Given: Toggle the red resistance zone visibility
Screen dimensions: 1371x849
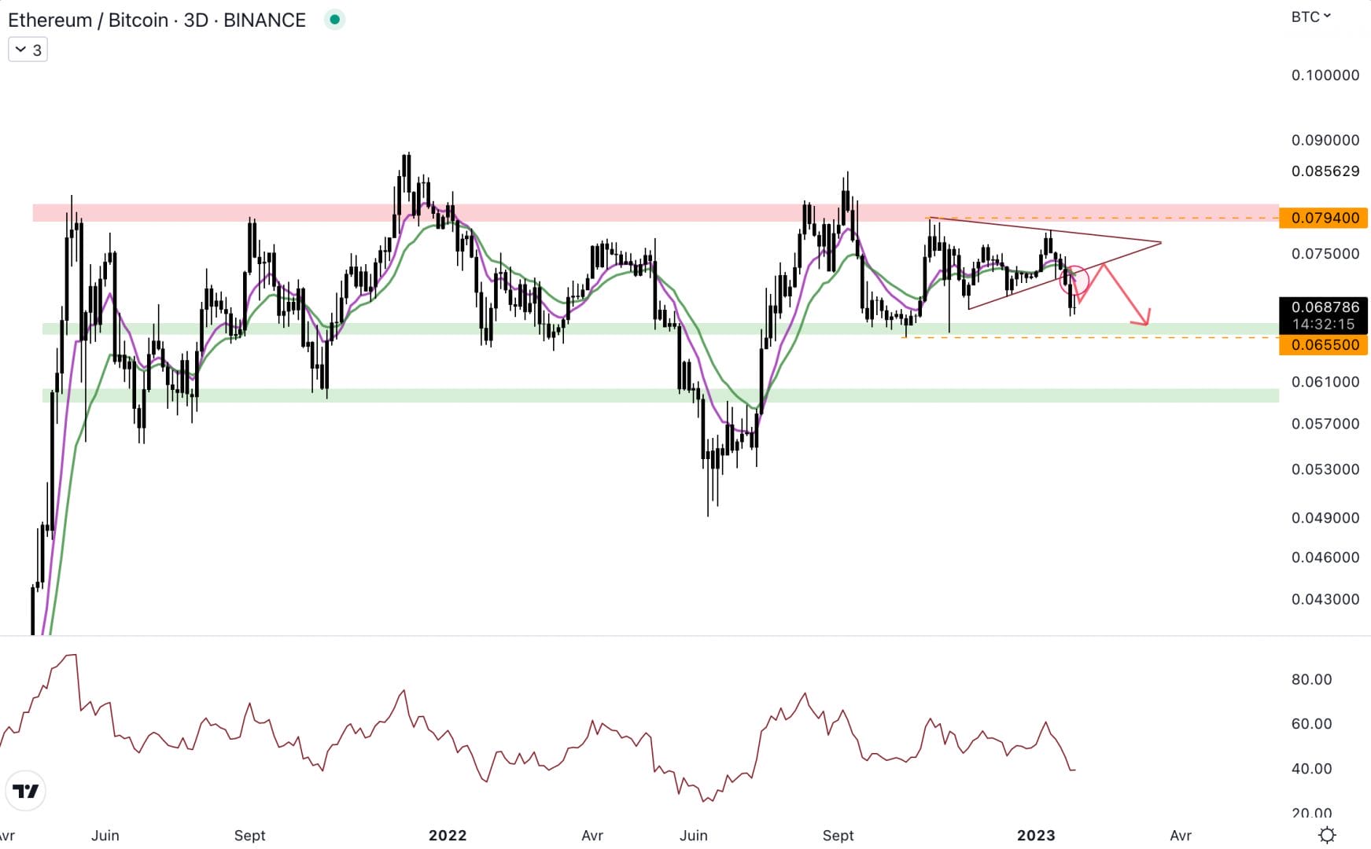Looking at the screenshot, I should pyautogui.click(x=551, y=212).
